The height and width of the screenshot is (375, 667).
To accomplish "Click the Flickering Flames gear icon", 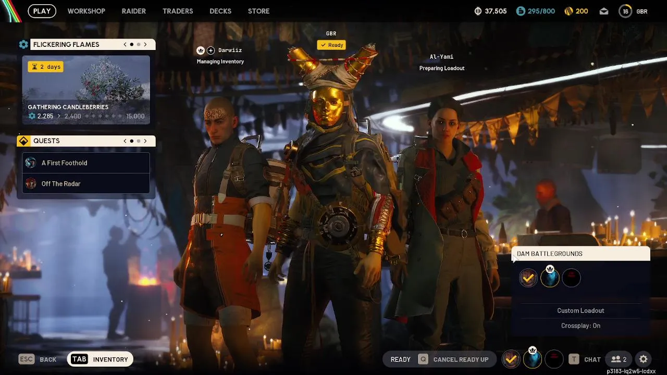I will (x=23, y=44).
